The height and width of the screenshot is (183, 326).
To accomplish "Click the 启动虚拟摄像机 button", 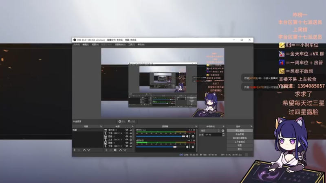I will (240, 138).
